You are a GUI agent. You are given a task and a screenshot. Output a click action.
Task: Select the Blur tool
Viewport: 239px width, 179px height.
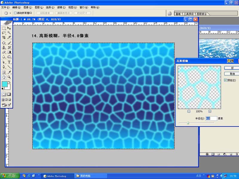(4, 57)
